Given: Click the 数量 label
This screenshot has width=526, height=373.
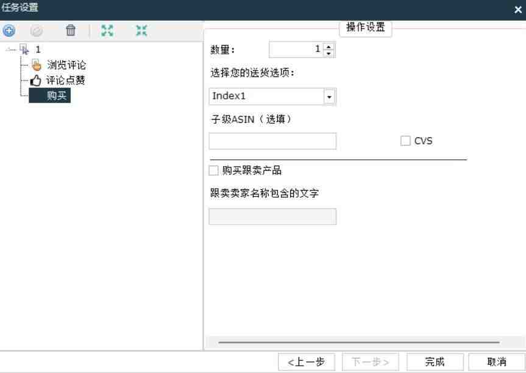Looking at the screenshot, I should click(222, 50).
